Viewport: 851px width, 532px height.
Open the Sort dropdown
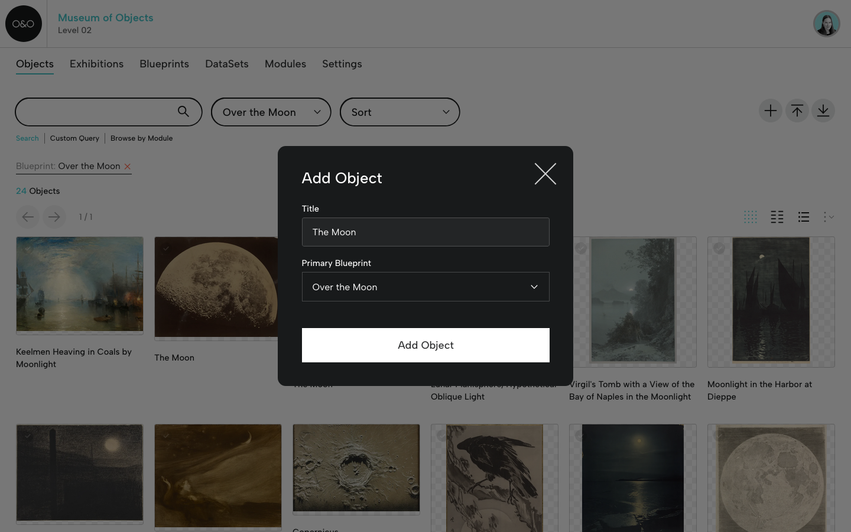[x=399, y=112]
